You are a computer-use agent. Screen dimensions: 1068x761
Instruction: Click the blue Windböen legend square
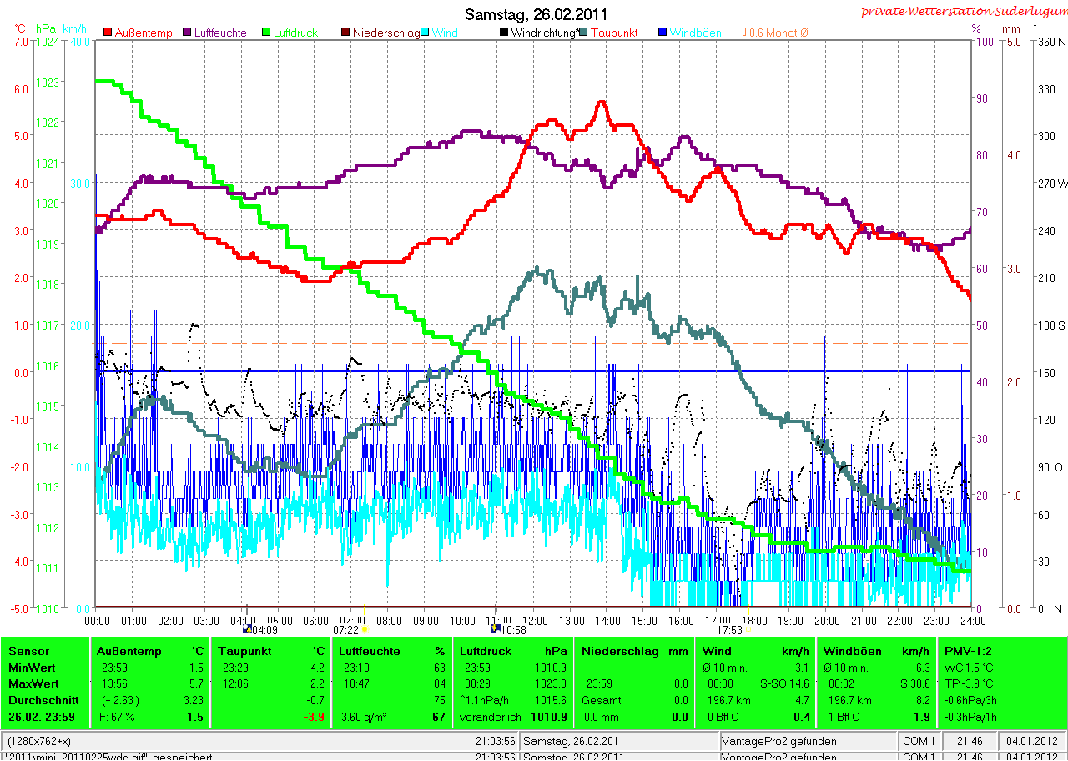click(662, 33)
